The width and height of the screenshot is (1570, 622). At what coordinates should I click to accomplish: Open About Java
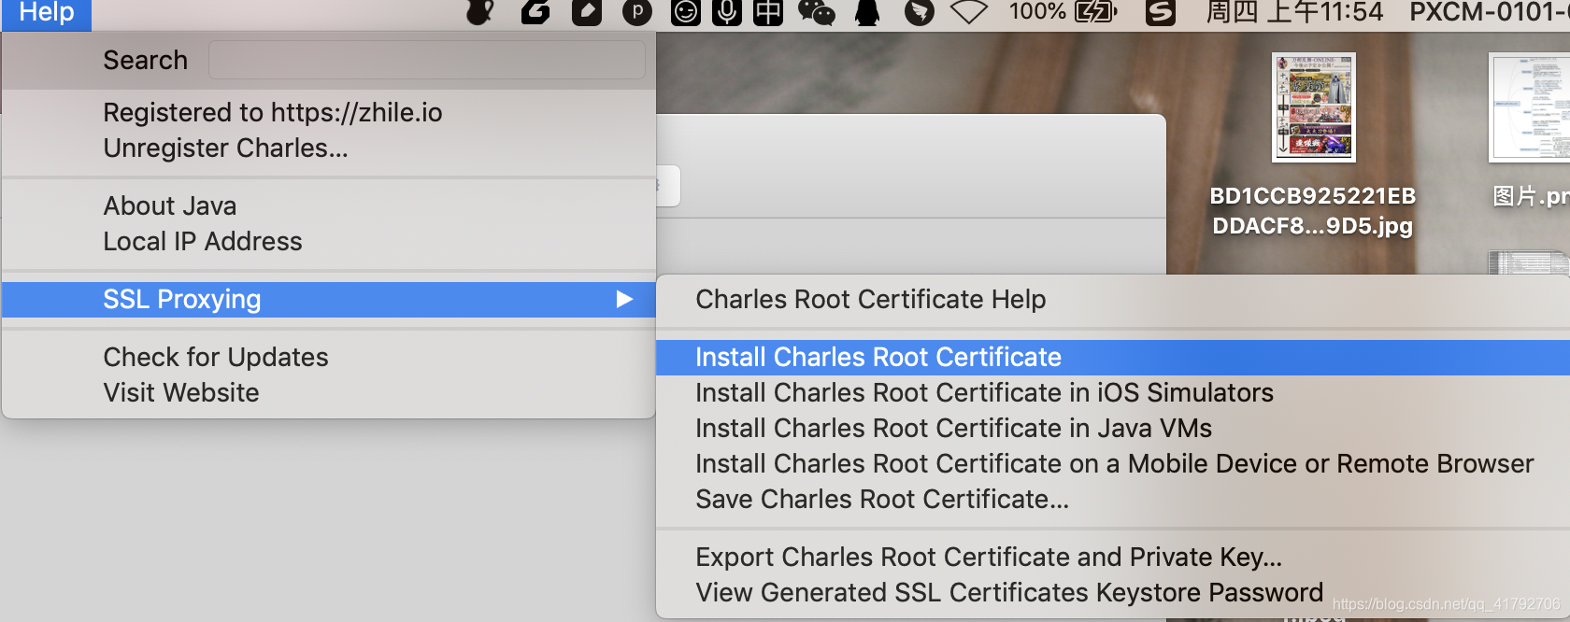pos(170,205)
